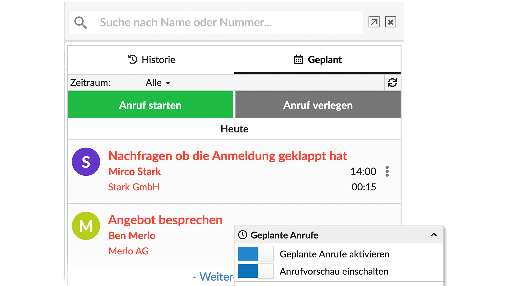Screen dimensions: 510x286
Task: Collapse the Geplante Anrufe panel via the chevron
Action: click(x=433, y=235)
